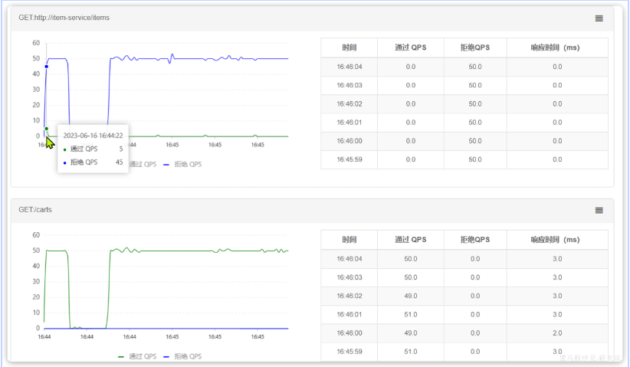Click the 16:46:00 time cell in the item-service table
This screenshot has width=630, height=367.
pos(349,141)
